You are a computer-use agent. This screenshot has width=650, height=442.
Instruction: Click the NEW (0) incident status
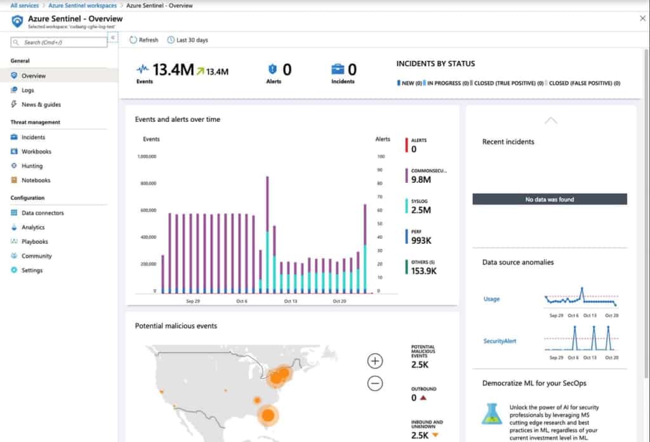(x=409, y=83)
